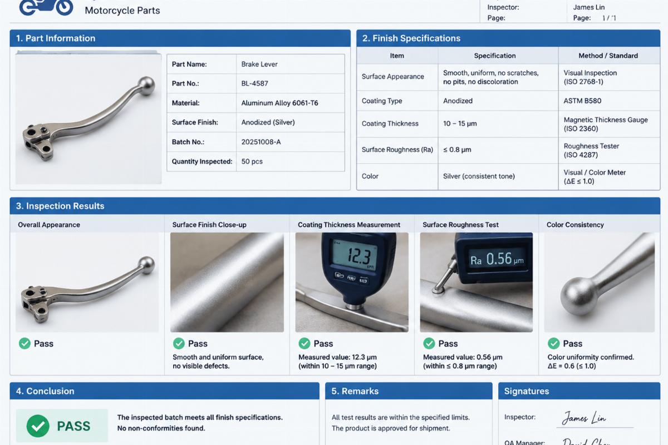Select the 3. Inspection Results section header
Viewport: 668px width, 445px height.
click(x=335, y=206)
